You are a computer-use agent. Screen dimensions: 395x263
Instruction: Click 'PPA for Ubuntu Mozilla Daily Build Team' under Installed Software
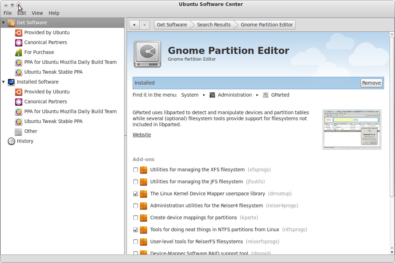[x=70, y=112]
